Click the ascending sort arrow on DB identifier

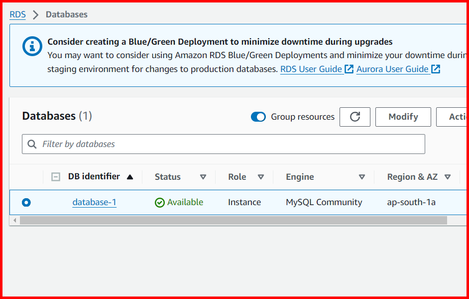130,176
